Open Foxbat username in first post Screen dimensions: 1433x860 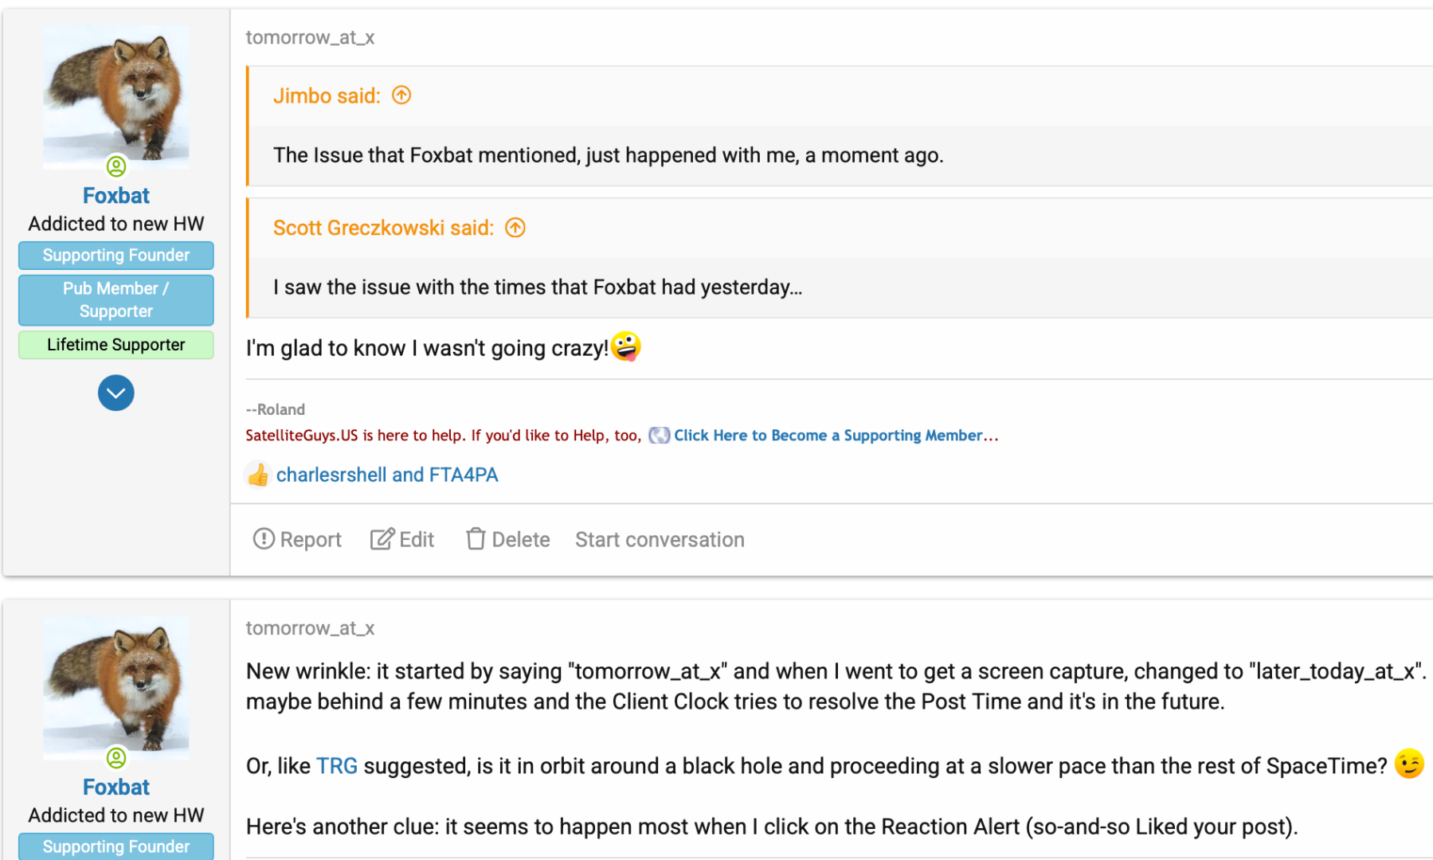(116, 196)
